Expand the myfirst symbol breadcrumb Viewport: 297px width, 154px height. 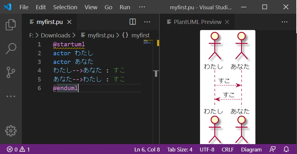(140, 35)
